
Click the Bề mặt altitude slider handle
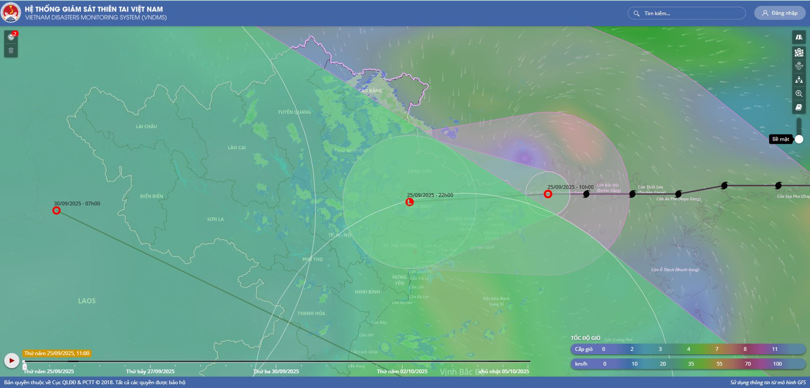point(799,139)
